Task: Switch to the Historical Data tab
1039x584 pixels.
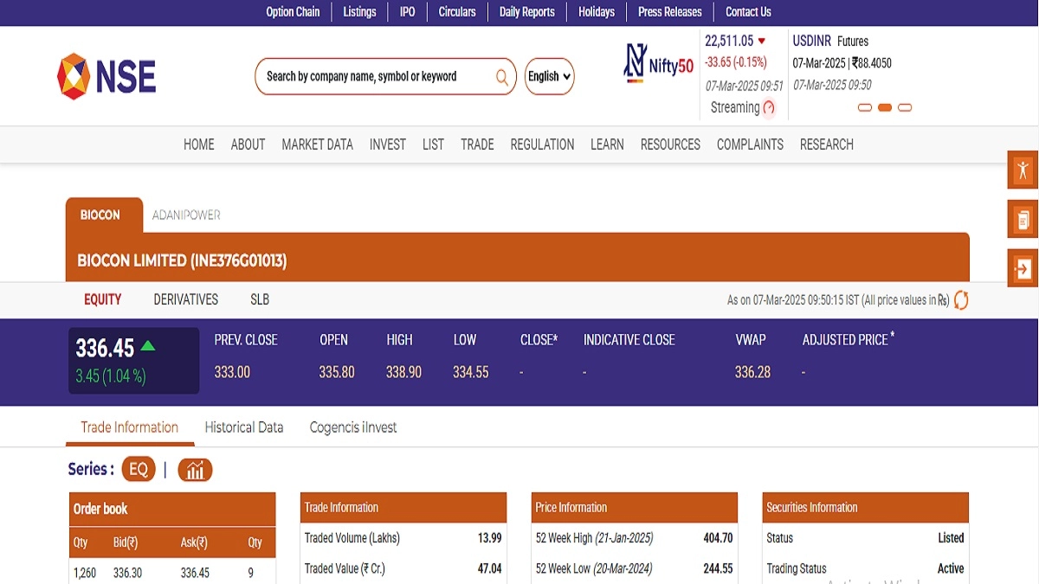Action: (x=243, y=427)
